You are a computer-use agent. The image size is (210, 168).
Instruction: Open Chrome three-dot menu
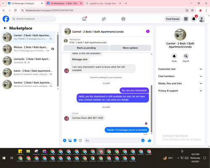click(206, 10)
